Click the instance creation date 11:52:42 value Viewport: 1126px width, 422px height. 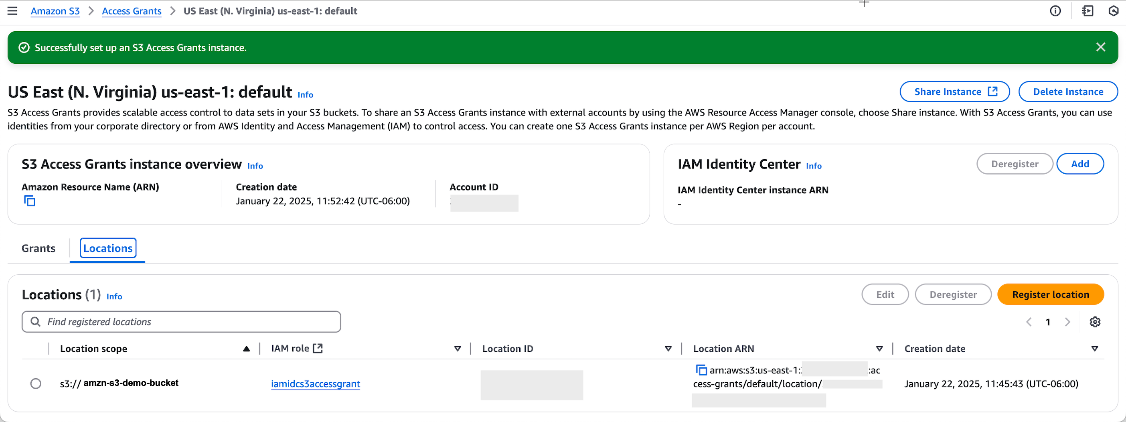pos(322,201)
